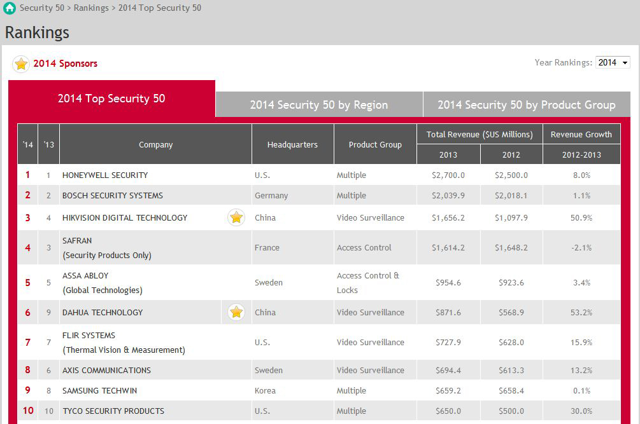This screenshot has height=424, width=640.
Task: Select FLIR SYSTEMS company name
Action: click(89, 335)
